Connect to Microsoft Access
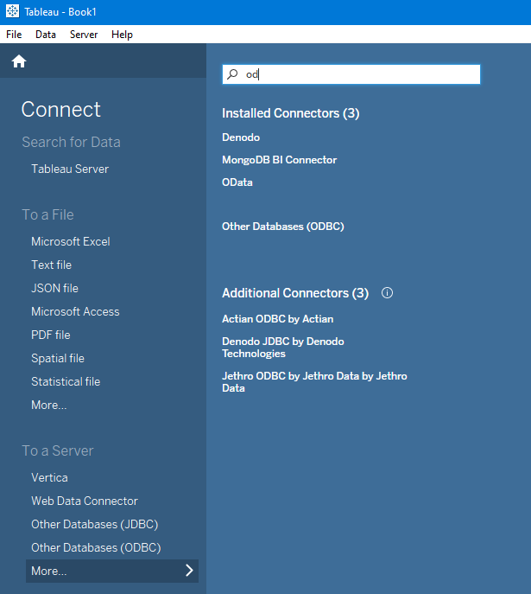The image size is (531, 594). pos(75,312)
